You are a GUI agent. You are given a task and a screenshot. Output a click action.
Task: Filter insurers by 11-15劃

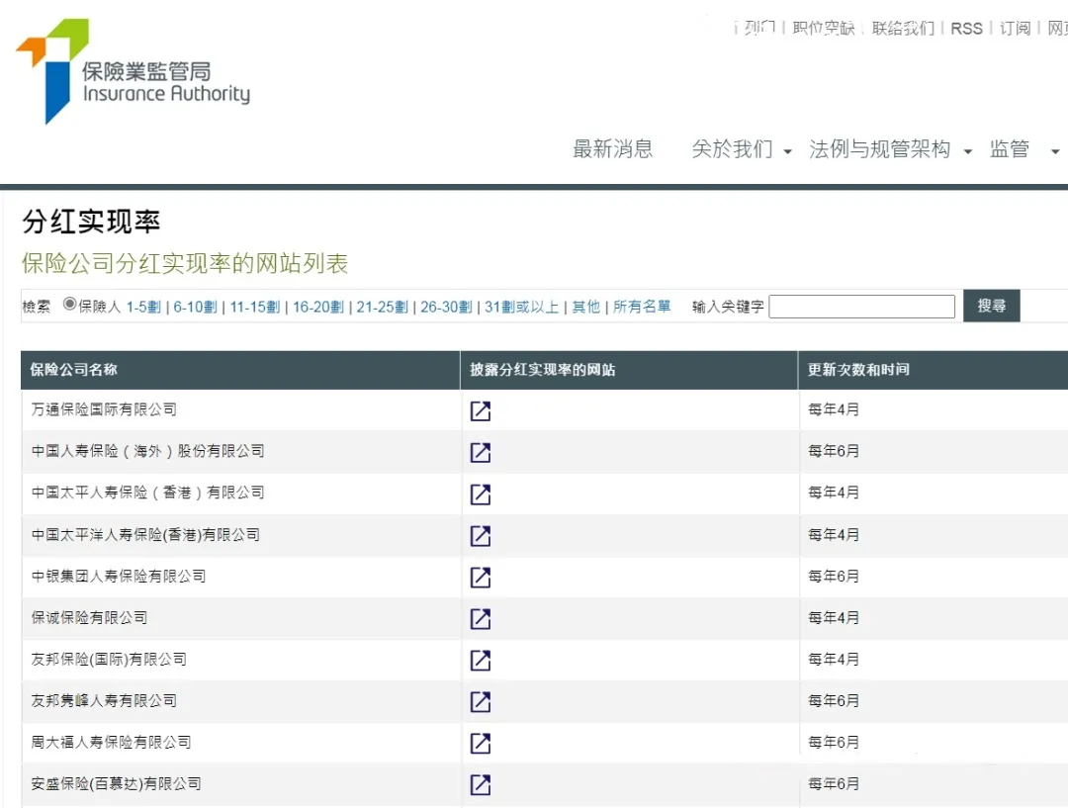pyautogui.click(x=255, y=307)
